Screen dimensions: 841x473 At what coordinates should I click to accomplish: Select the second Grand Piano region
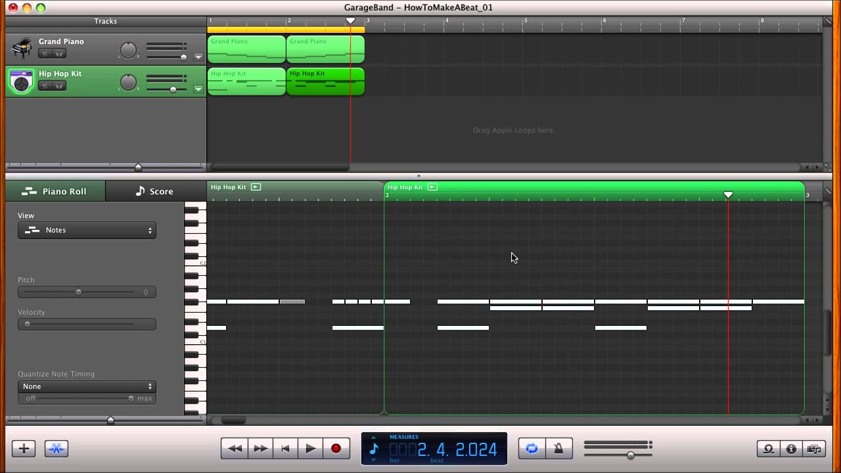point(325,49)
